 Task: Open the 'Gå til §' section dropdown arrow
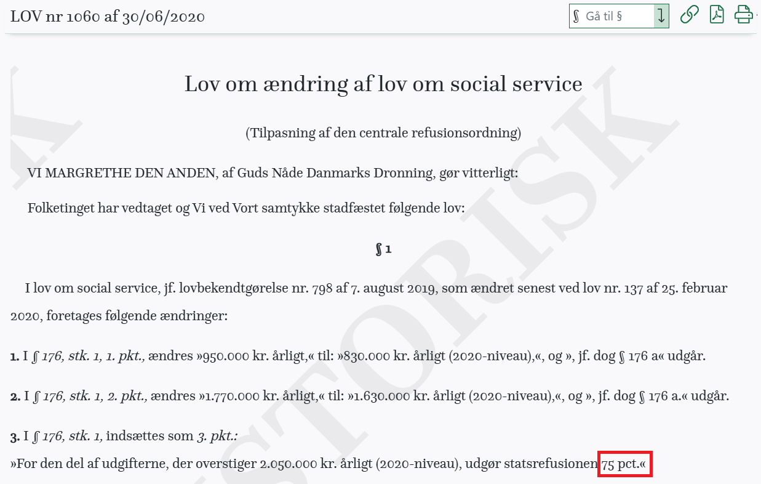tap(661, 16)
